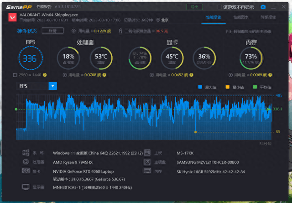This screenshot has width=292, height=203.
Task: Click the FPS 336 circular gauge
Action: 31,58
